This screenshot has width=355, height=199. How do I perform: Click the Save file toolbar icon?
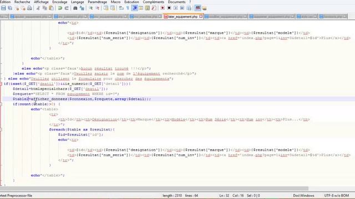tap(3, 8)
